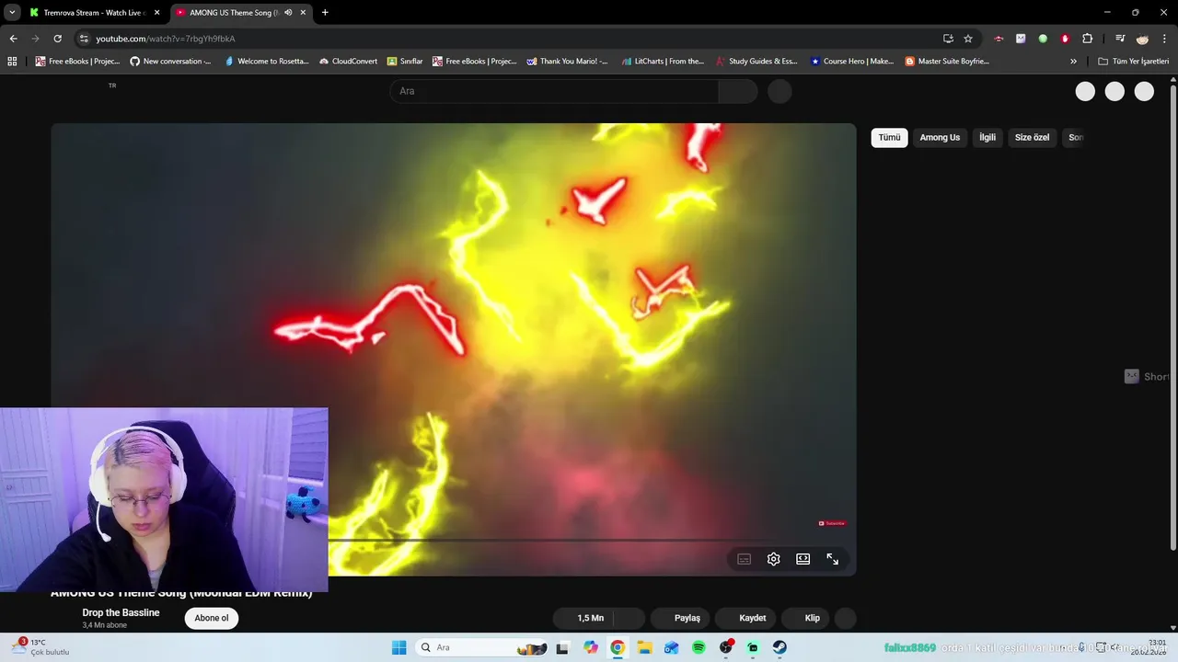Click YouTube voice search button
Viewport: 1178px width, 662px height.
click(780, 91)
